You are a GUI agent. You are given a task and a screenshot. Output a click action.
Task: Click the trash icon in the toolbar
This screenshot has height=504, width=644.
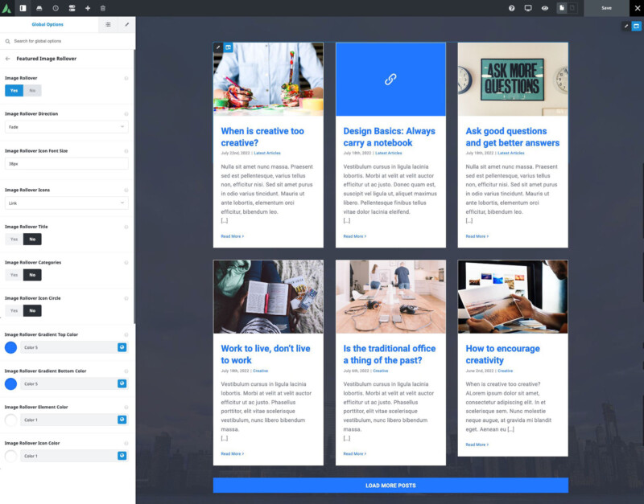pos(102,8)
